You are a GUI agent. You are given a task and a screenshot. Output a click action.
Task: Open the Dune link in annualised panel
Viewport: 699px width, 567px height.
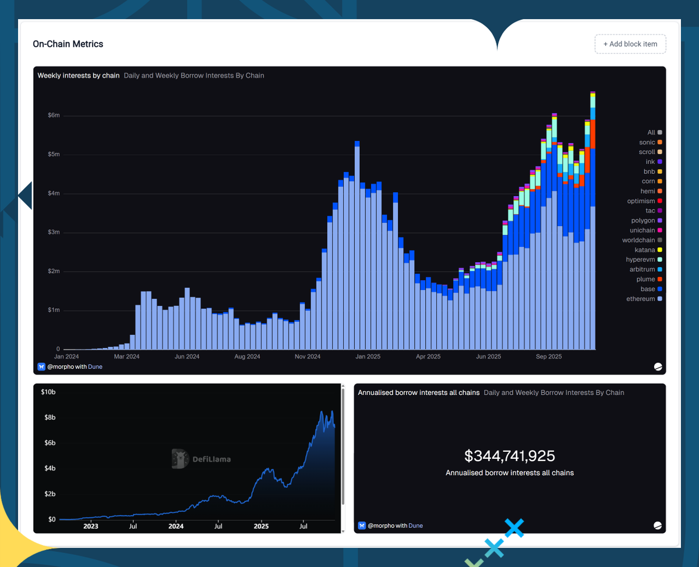(x=415, y=526)
